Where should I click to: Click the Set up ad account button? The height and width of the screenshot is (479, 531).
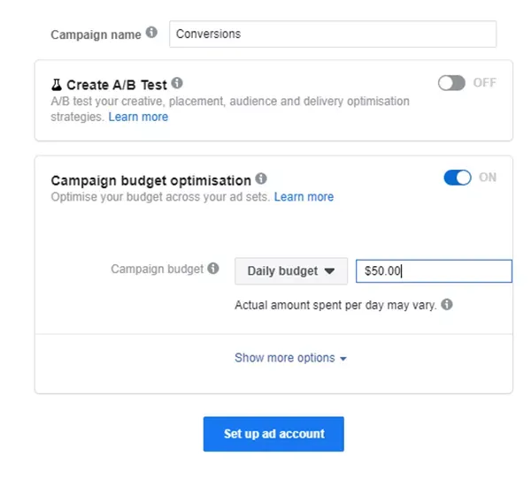pyautogui.click(x=273, y=434)
